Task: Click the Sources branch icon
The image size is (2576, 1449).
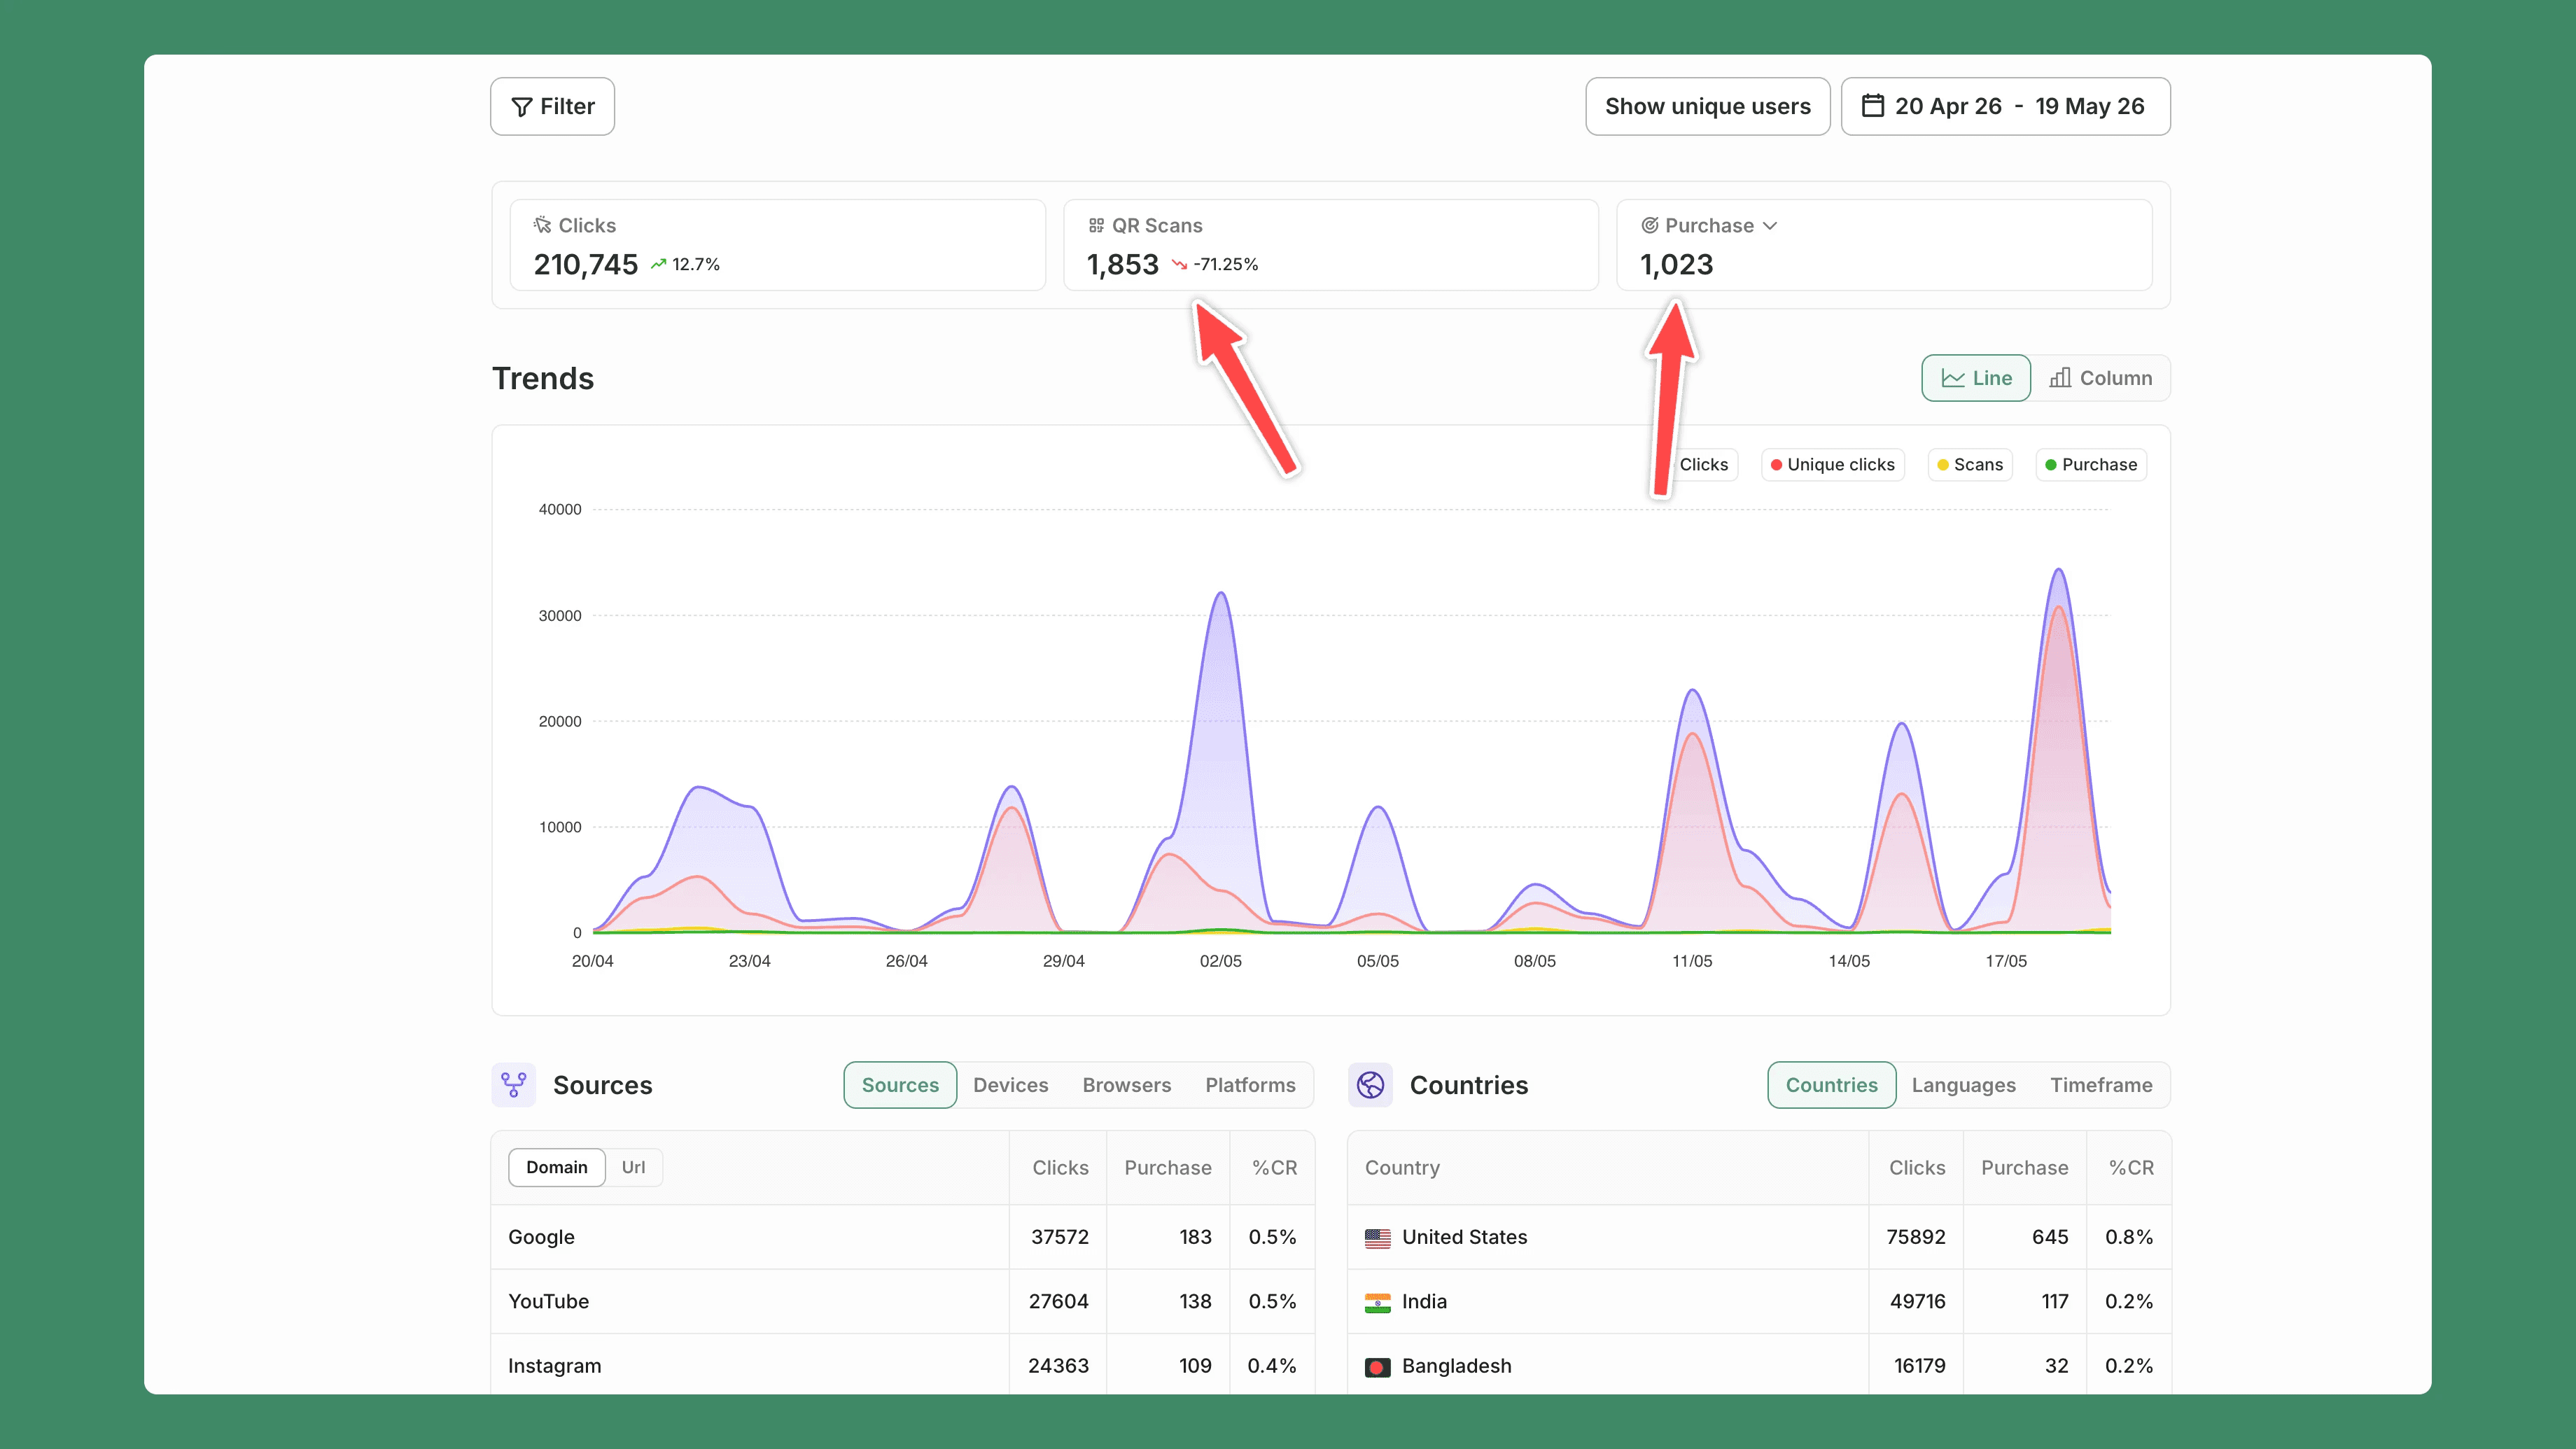Action: click(x=514, y=1085)
